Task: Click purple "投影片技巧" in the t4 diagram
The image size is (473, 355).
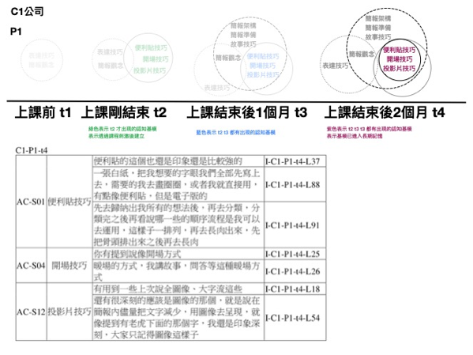Action: tap(399, 69)
